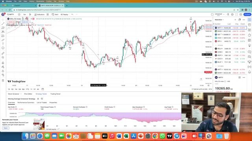Open the indicator templates grid icon
This screenshot has height=141, width=252.
click(x=48, y=14)
